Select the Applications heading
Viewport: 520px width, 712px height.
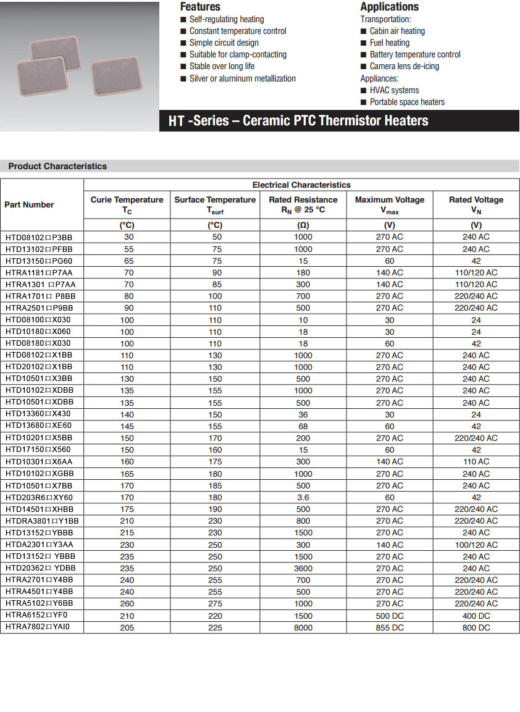click(x=389, y=7)
